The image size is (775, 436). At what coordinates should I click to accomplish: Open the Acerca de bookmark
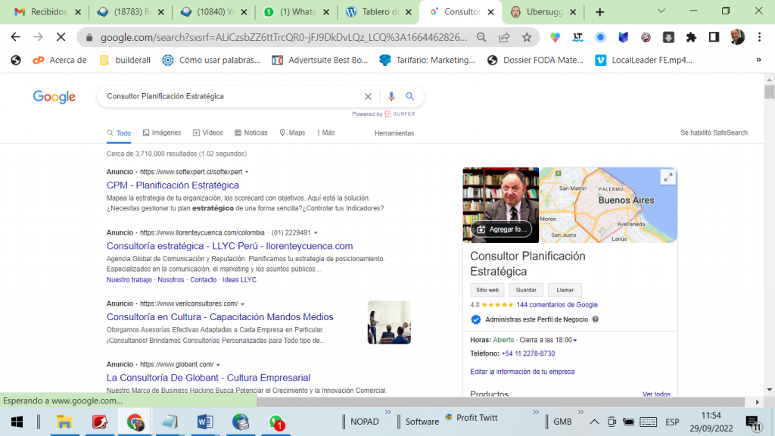(59, 60)
